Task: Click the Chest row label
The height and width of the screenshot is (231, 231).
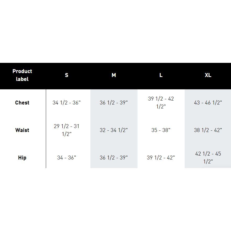Action: pyautogui.click(x=22, y=103)
